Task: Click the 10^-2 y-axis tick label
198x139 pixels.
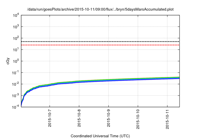Action: coord(15,84)
